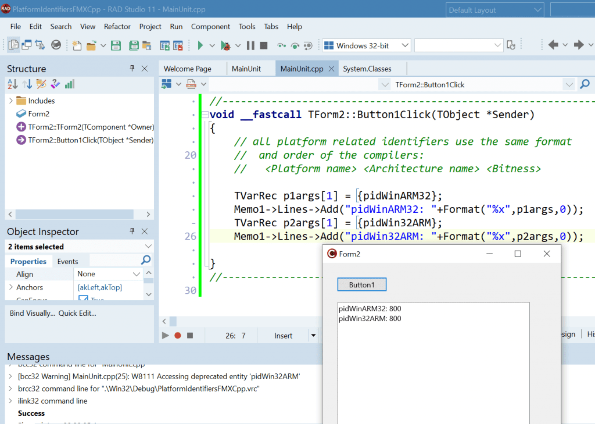
Task: Click the Structure sort-order arrows icon
Action: [x=27, y=84]
